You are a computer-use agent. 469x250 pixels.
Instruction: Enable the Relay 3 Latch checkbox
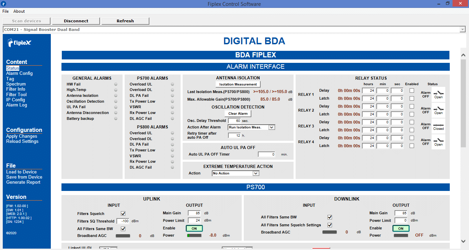412,130
